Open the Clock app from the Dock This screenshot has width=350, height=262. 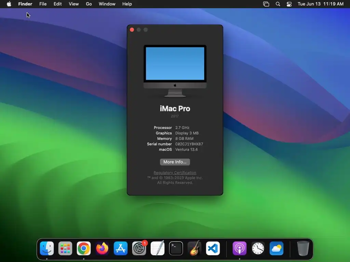(x=258, y=248)
